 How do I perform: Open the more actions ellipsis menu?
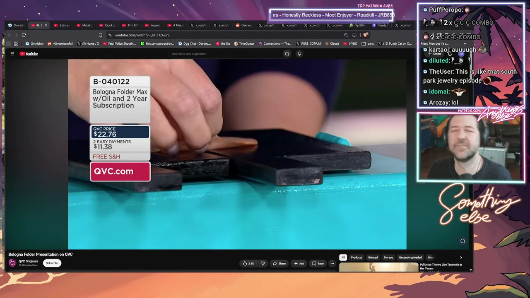click(x=332, y=264)
